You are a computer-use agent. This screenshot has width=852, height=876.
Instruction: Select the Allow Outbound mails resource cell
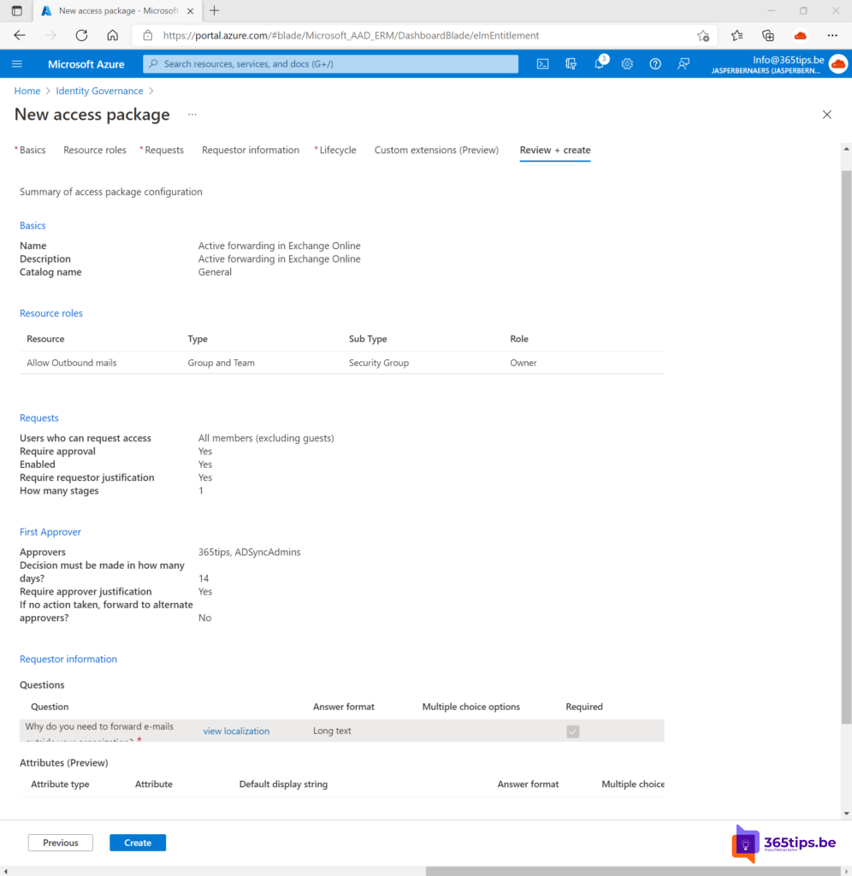click(72, 363)
